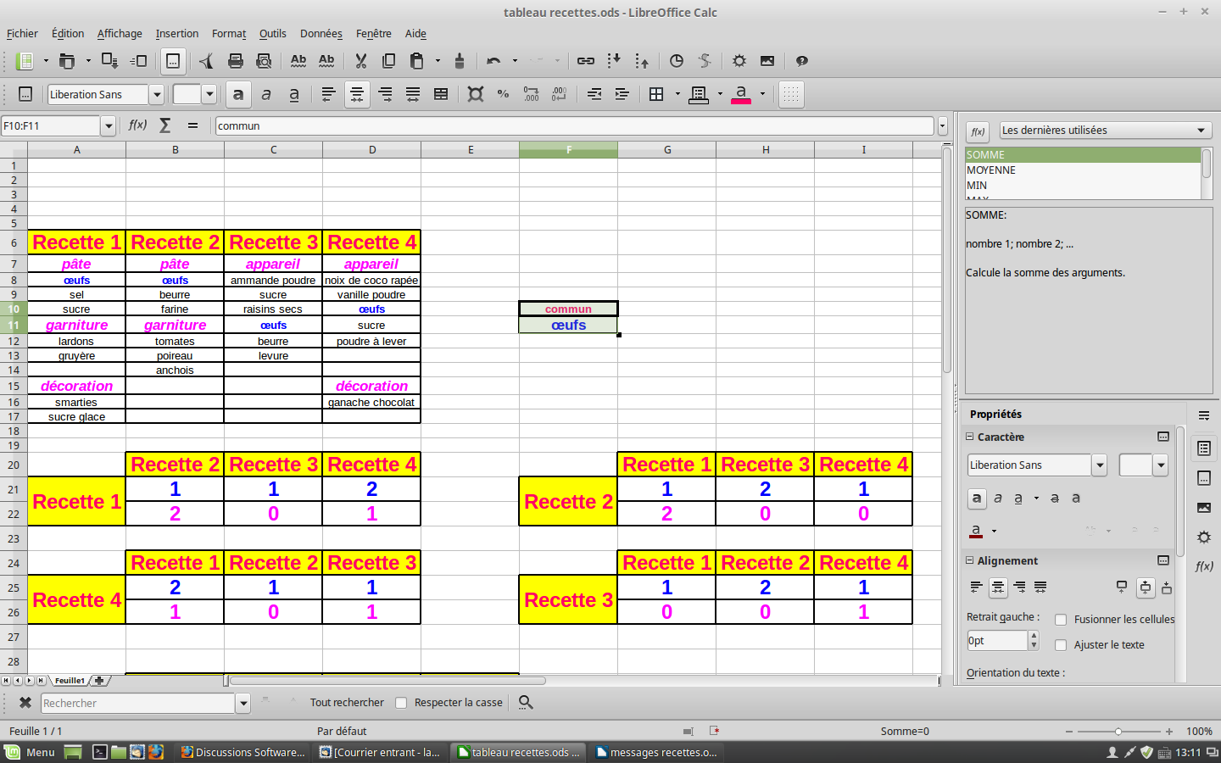Select MOYENNE in the function list
Screen dimensions: 1221x763
[x=991, y=170]
